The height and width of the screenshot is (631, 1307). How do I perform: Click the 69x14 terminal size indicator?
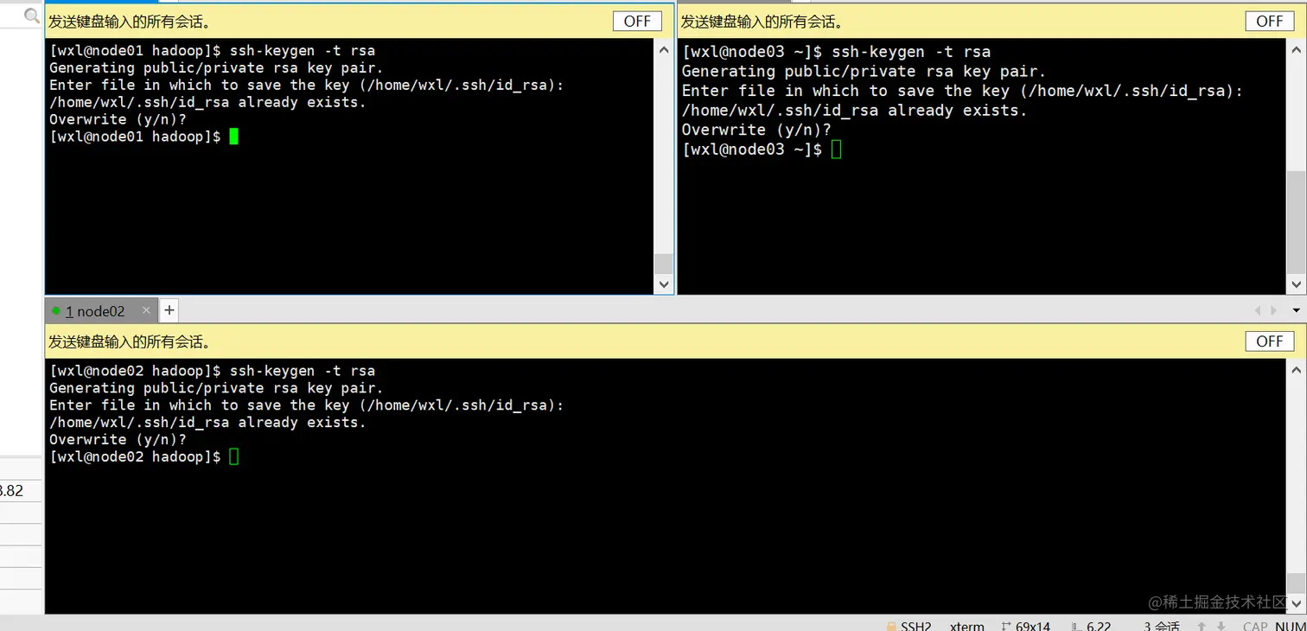1025,626
